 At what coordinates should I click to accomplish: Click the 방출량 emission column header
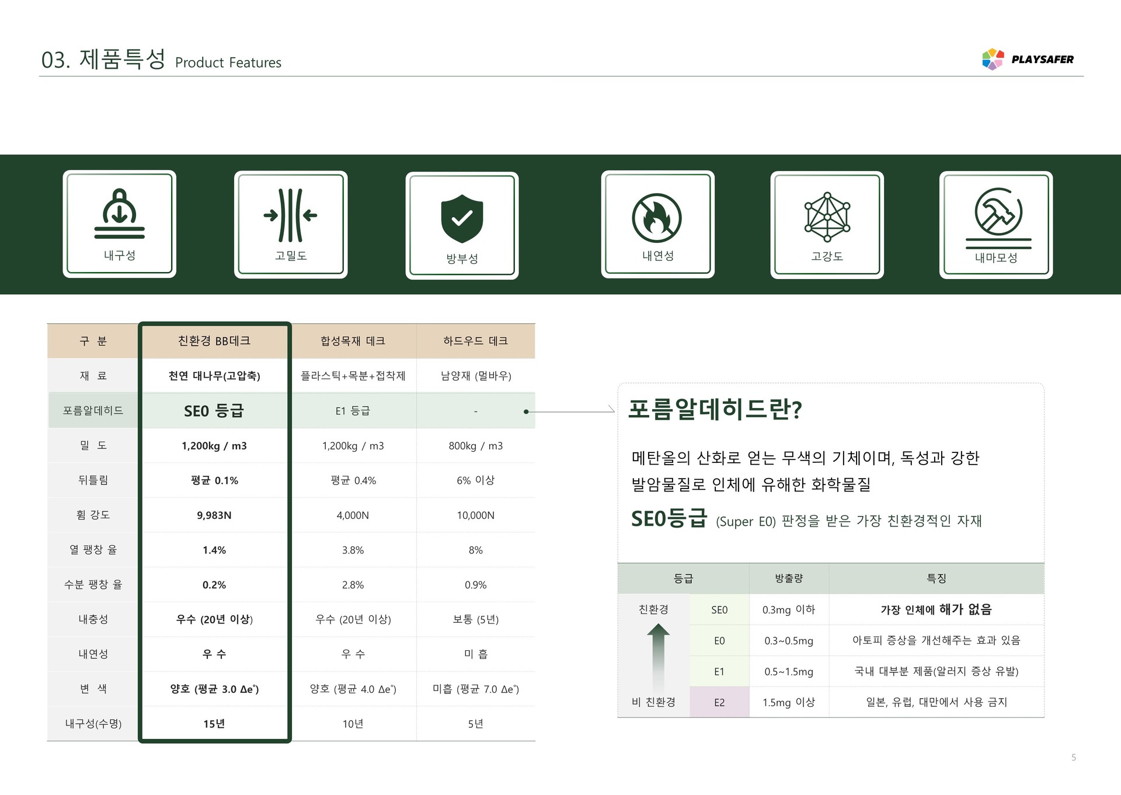coord(788,578)
